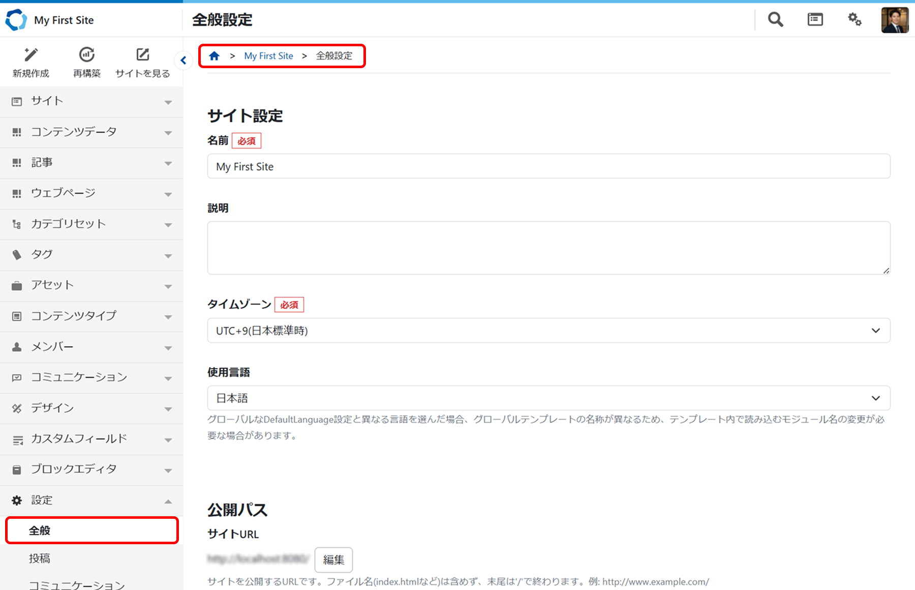This screenshot has height=590, width=915.
Task: Open the タイムゾーン dropdown
Action: click(x=548, y=331)
